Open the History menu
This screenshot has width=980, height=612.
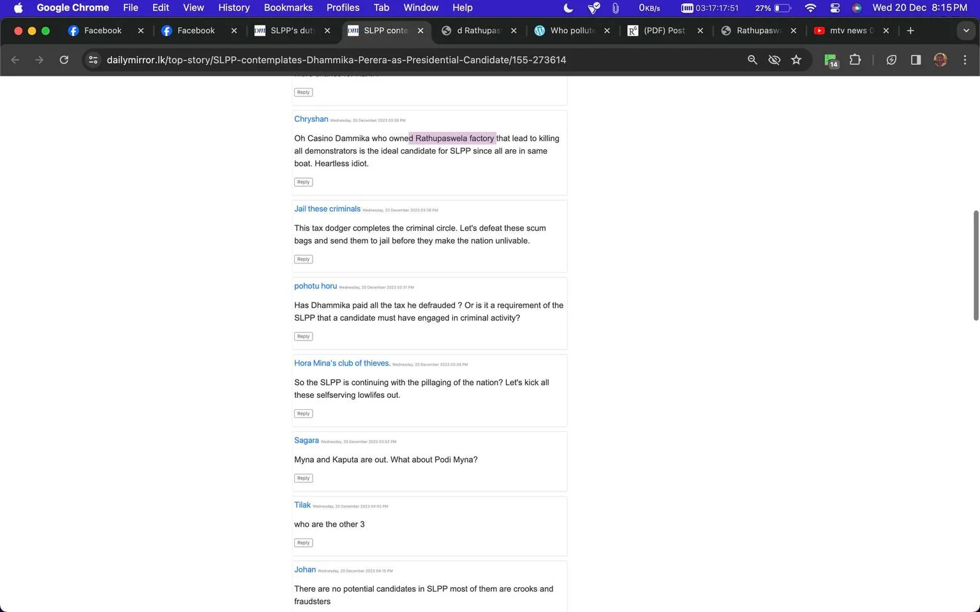234,8
